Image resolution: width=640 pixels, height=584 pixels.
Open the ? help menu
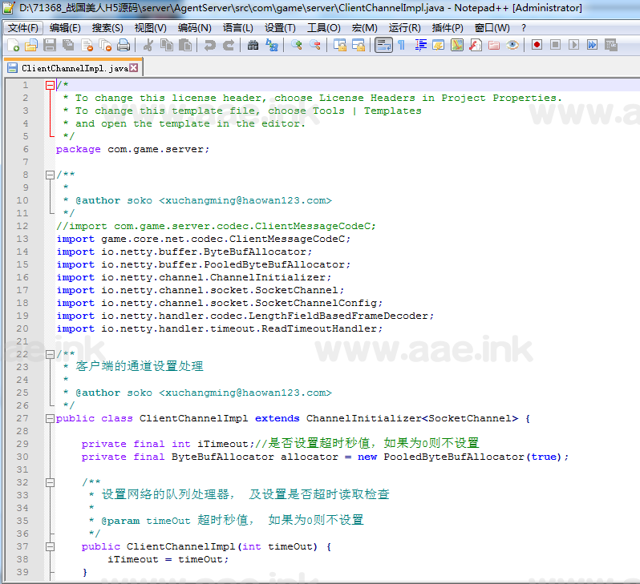tap(524, 27)
